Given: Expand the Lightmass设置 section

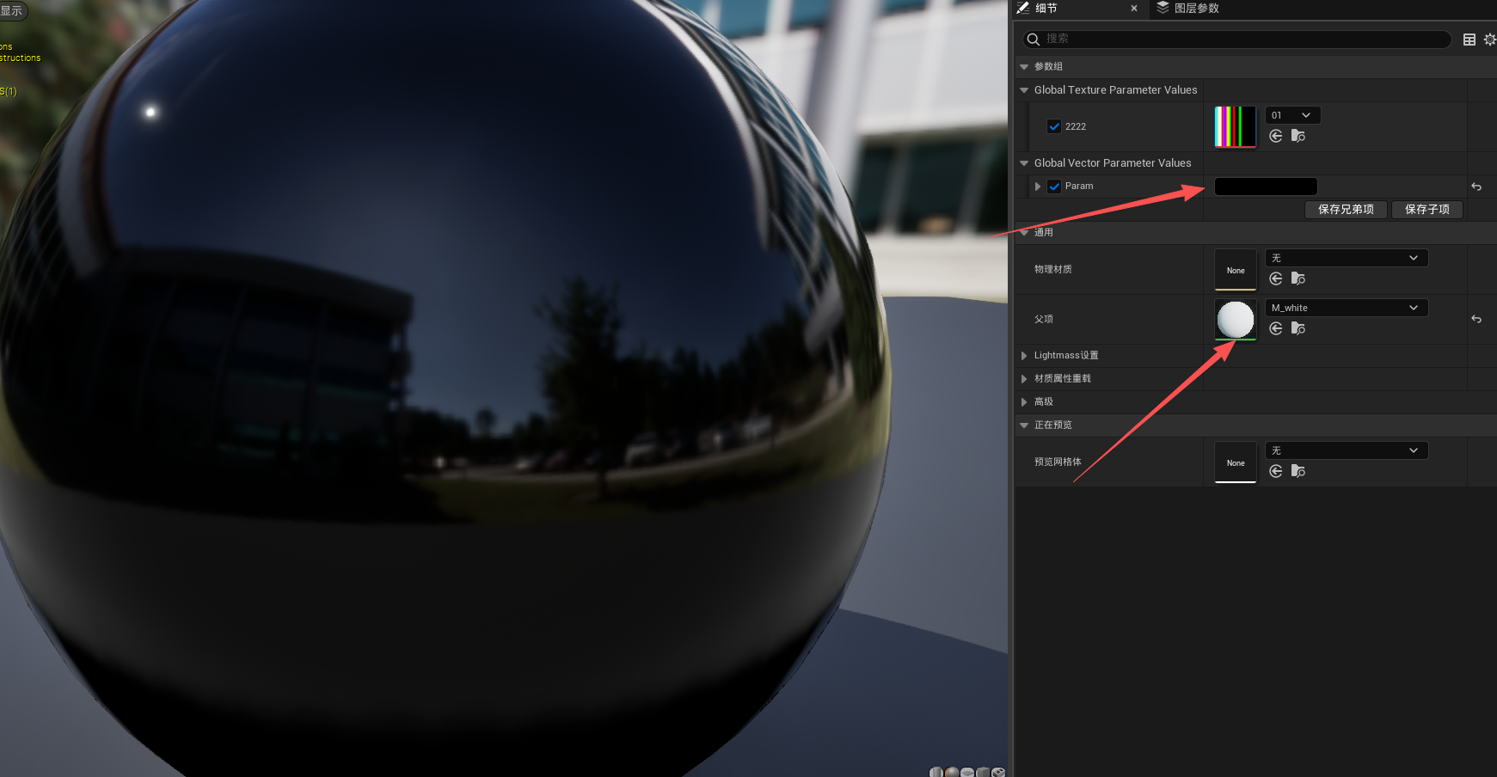Looking at the screenshot, I should (x=1024, y=356).
